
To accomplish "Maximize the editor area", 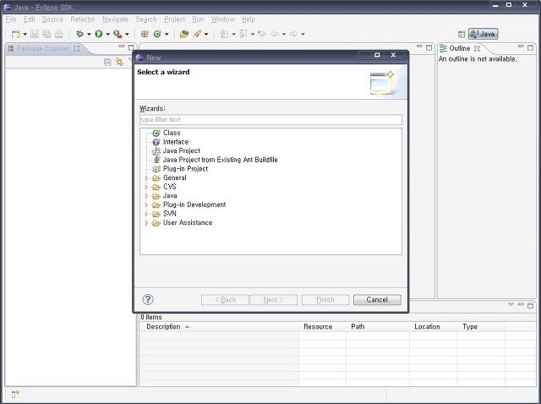I will (x=429, y=47).
